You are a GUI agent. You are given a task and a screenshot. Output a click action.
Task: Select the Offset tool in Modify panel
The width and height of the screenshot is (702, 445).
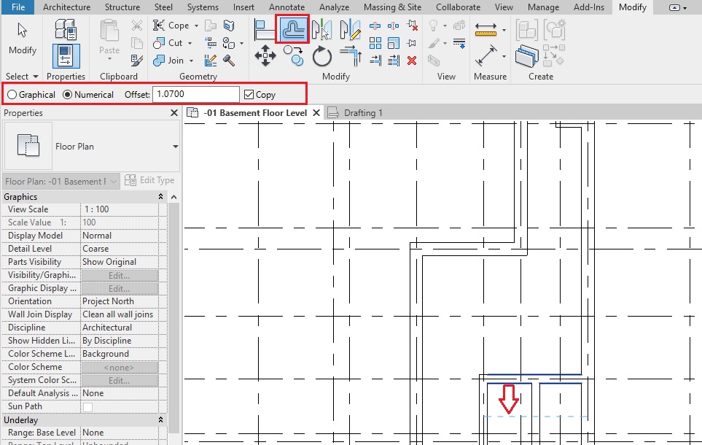tap(294, 29)
